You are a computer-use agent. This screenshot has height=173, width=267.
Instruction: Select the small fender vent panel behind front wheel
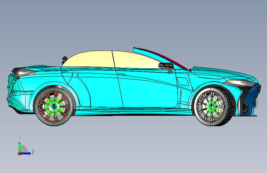183,81
